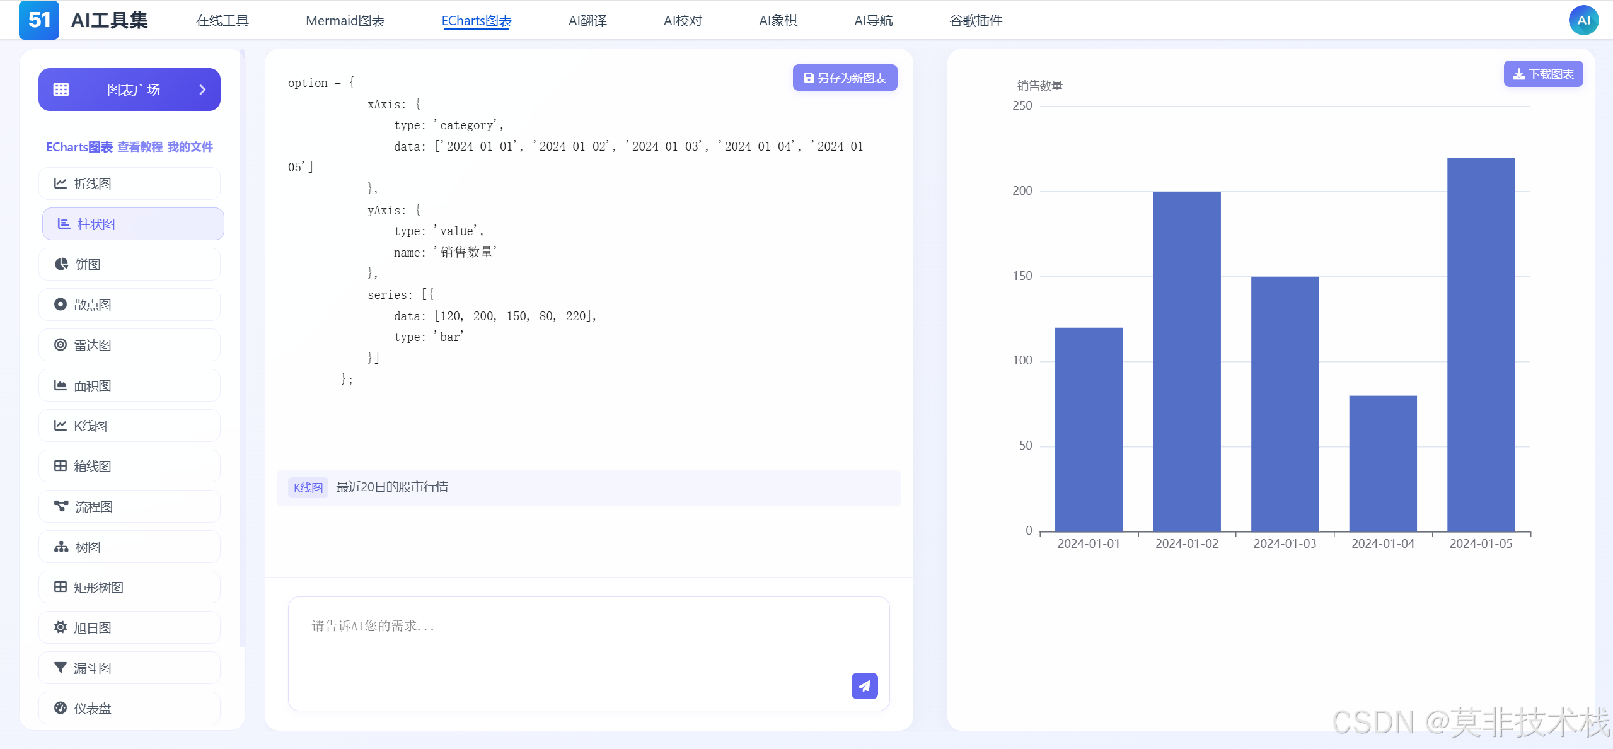Open the AI翻译 menu item
This screenshot has height=749, width=1613.
[x=587, y=21]
